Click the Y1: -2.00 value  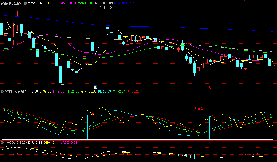31,91
